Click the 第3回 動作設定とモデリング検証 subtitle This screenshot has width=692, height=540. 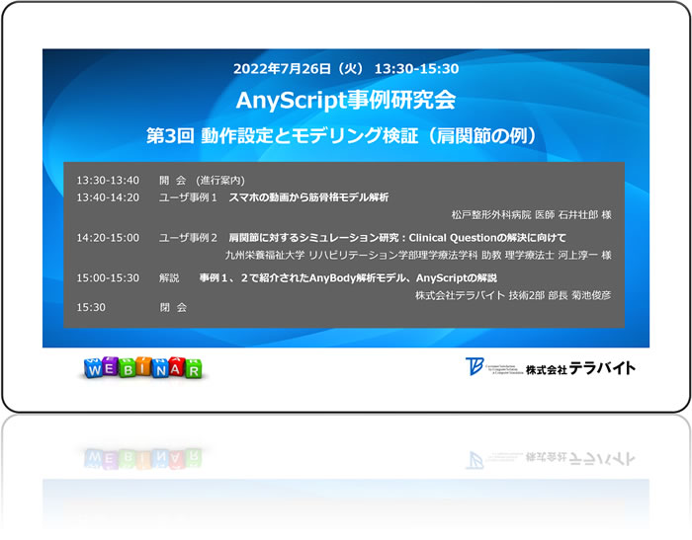tap(342, 135)
